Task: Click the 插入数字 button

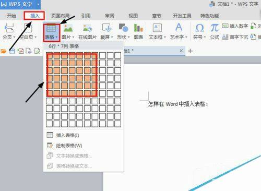Action: pyautogui.click(x=235, y=26)
